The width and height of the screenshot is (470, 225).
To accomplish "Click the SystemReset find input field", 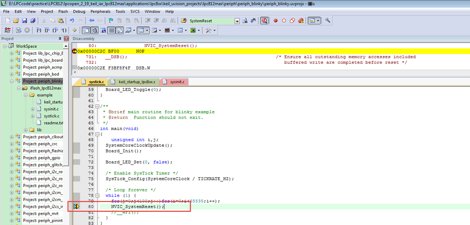I will pyautogui.click(x=211, y=21).
